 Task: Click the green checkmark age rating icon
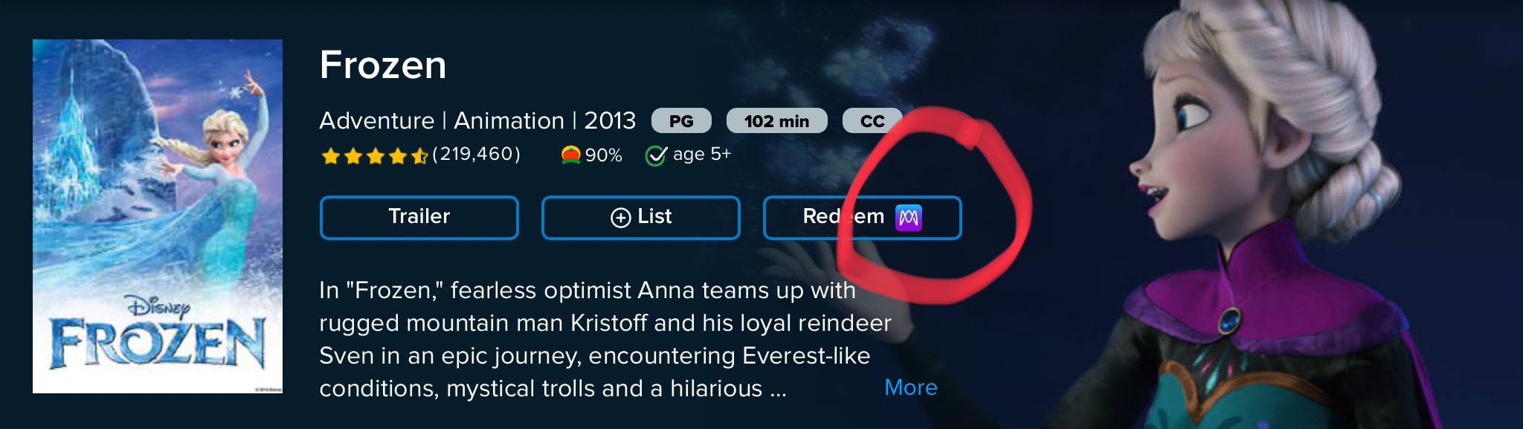click(x=656, y=155)
